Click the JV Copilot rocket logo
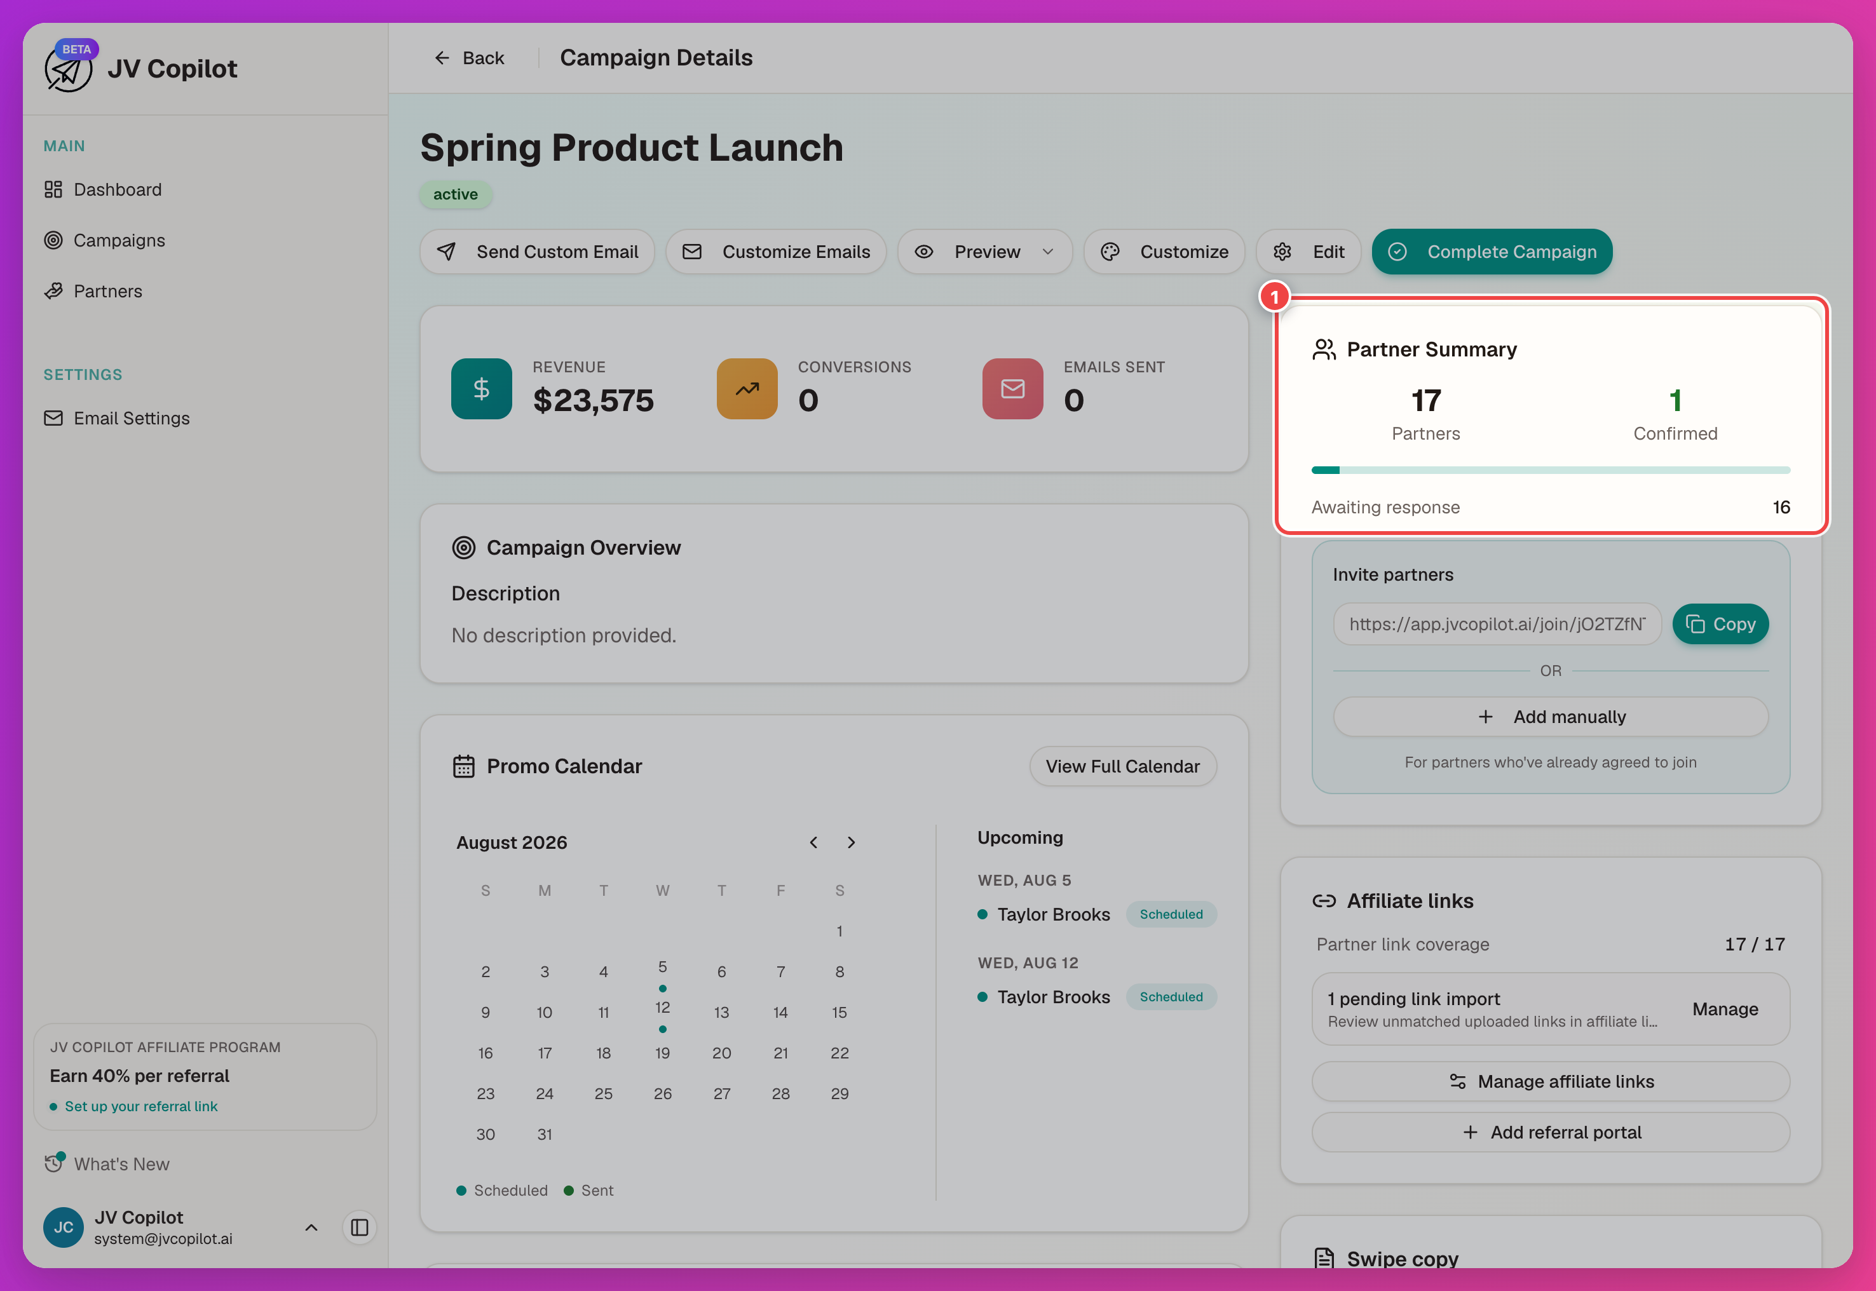Image resolution: width=1876 pixels, height=1291 pixels. (x=68, y=69)
